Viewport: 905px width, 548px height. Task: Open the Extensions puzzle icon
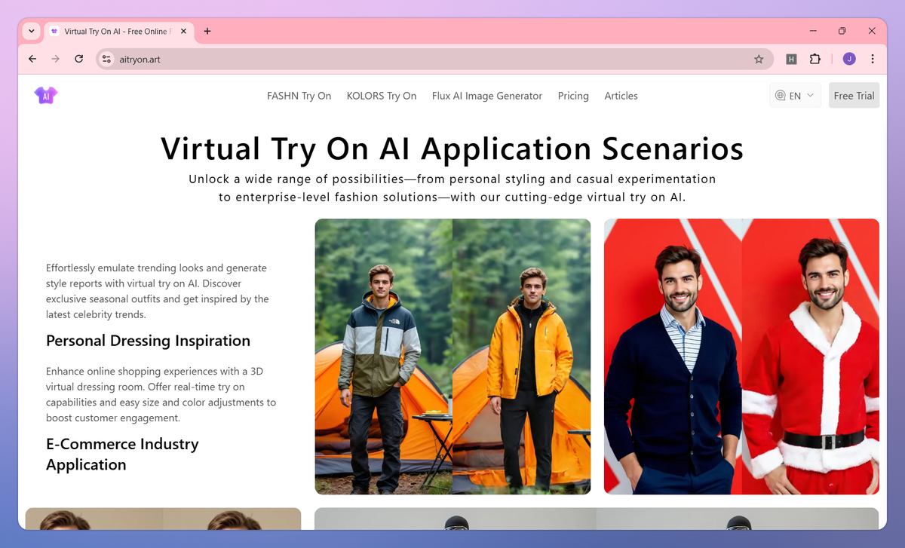tap(814, 59)
